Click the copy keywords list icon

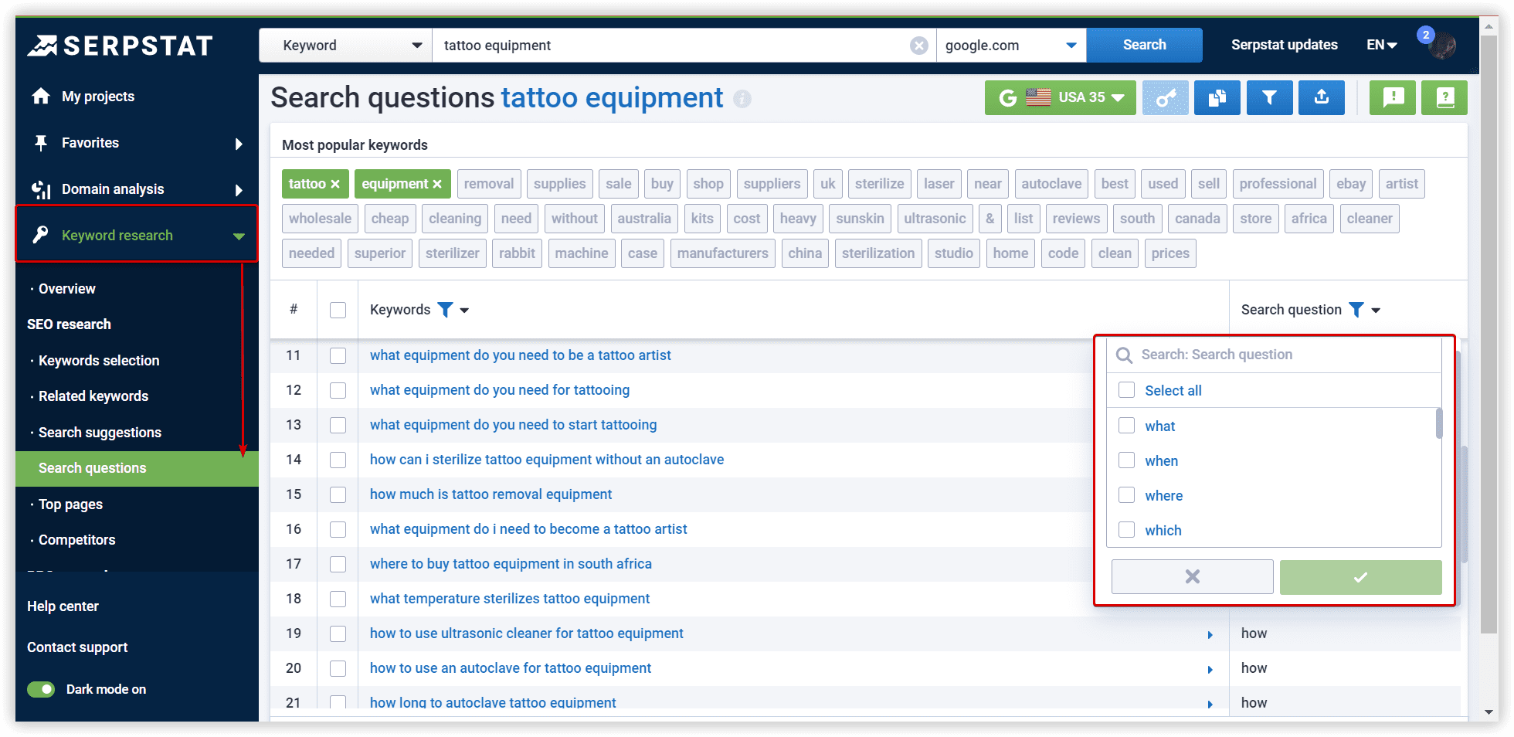pyautogui.click(x=1217, y=97)
